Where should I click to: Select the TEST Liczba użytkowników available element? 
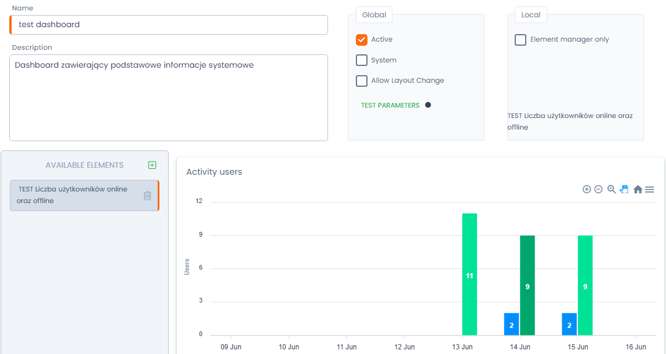[75, 195]
